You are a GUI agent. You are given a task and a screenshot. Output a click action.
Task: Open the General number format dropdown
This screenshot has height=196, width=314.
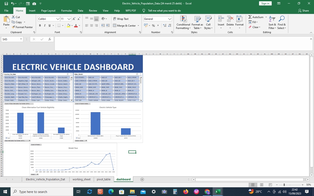coord(170,19)
